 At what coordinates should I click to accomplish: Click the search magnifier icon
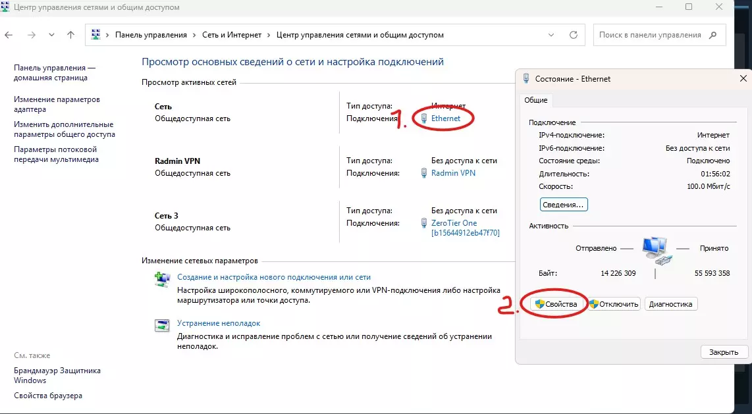[713, 35]
